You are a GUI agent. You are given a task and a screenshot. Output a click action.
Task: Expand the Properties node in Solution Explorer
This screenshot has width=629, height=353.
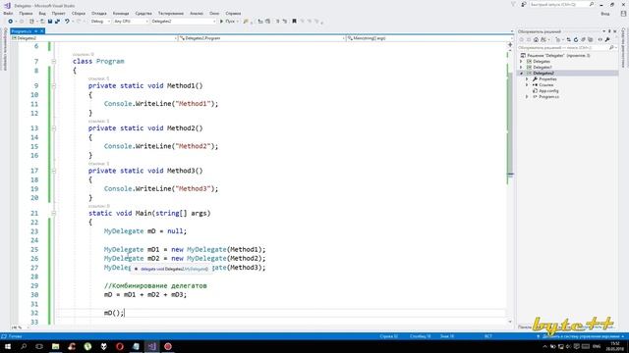coord(527,79)
